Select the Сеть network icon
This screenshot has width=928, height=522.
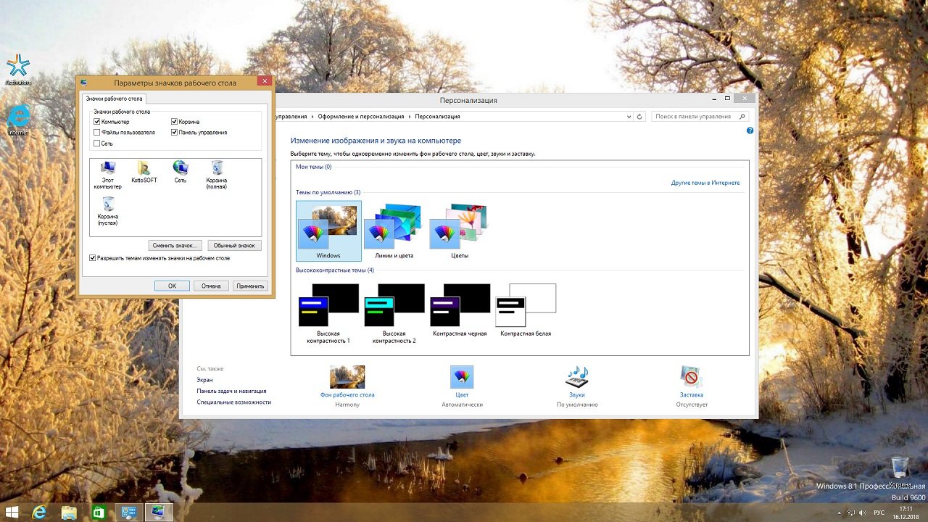(x=181, y=169)
